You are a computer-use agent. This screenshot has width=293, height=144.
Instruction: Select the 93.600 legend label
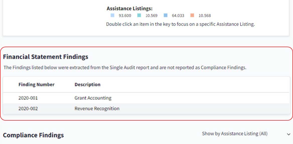click(125, 15)
